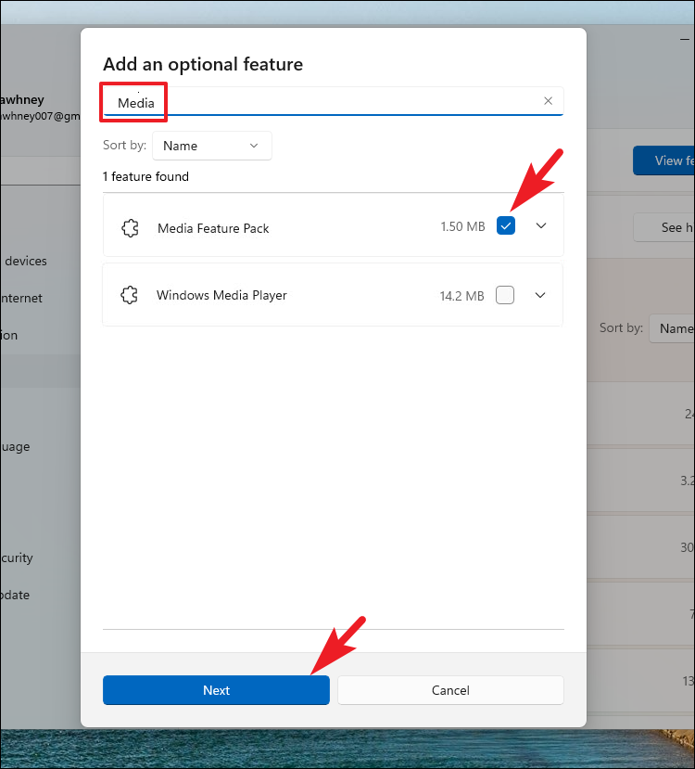Screen dimensions: 695x769
Task: Open update item in Settings sidebar
Action: click(x=16, y=595)
